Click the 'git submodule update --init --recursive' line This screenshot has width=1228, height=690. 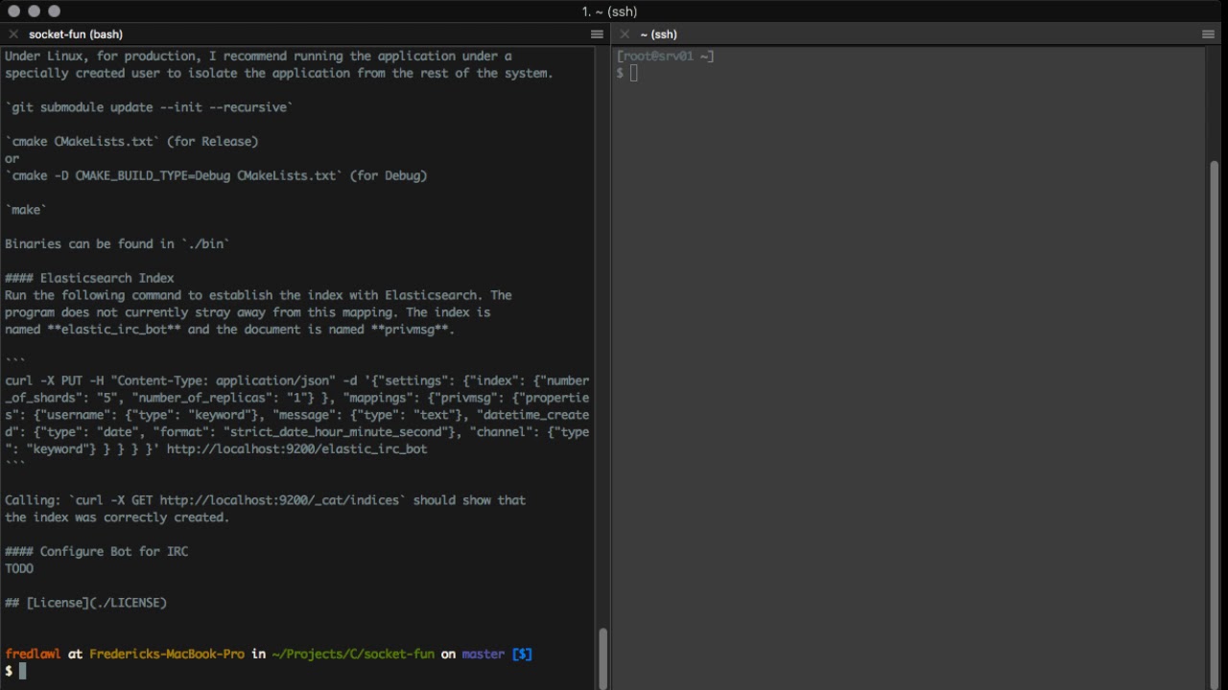tap(149, 107)
